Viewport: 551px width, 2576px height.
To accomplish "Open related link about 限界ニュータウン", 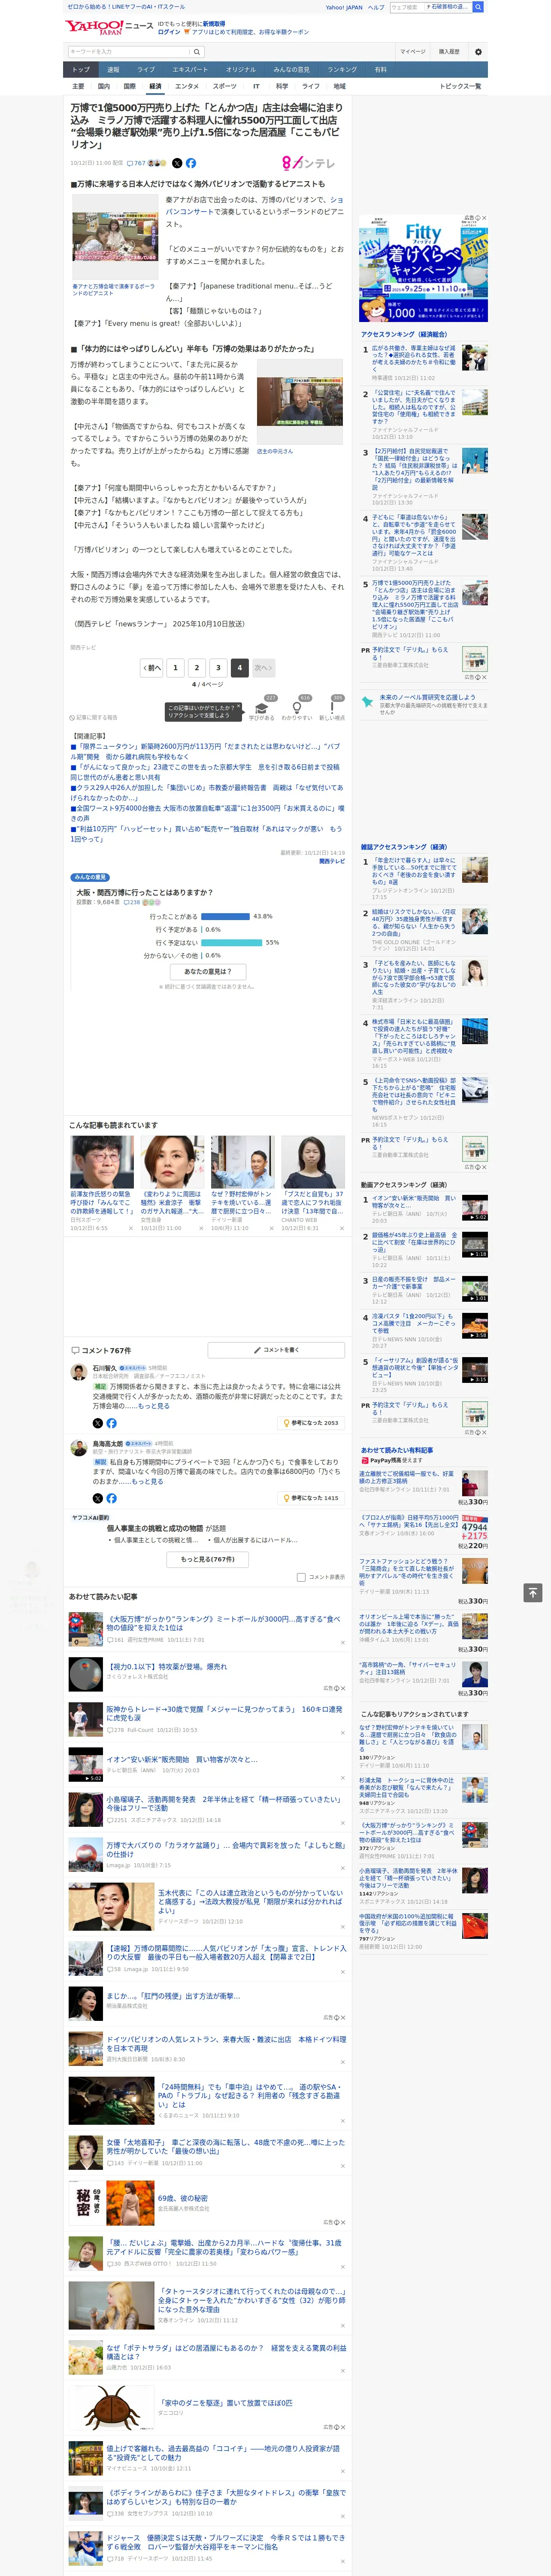I will click(x=205, y=751).
